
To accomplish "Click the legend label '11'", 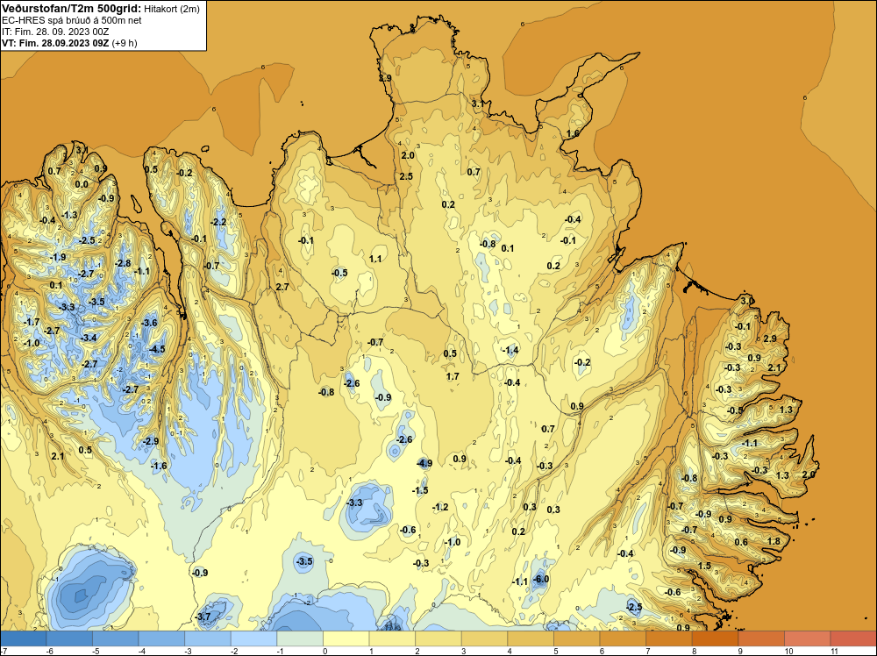I will [834, 651].
